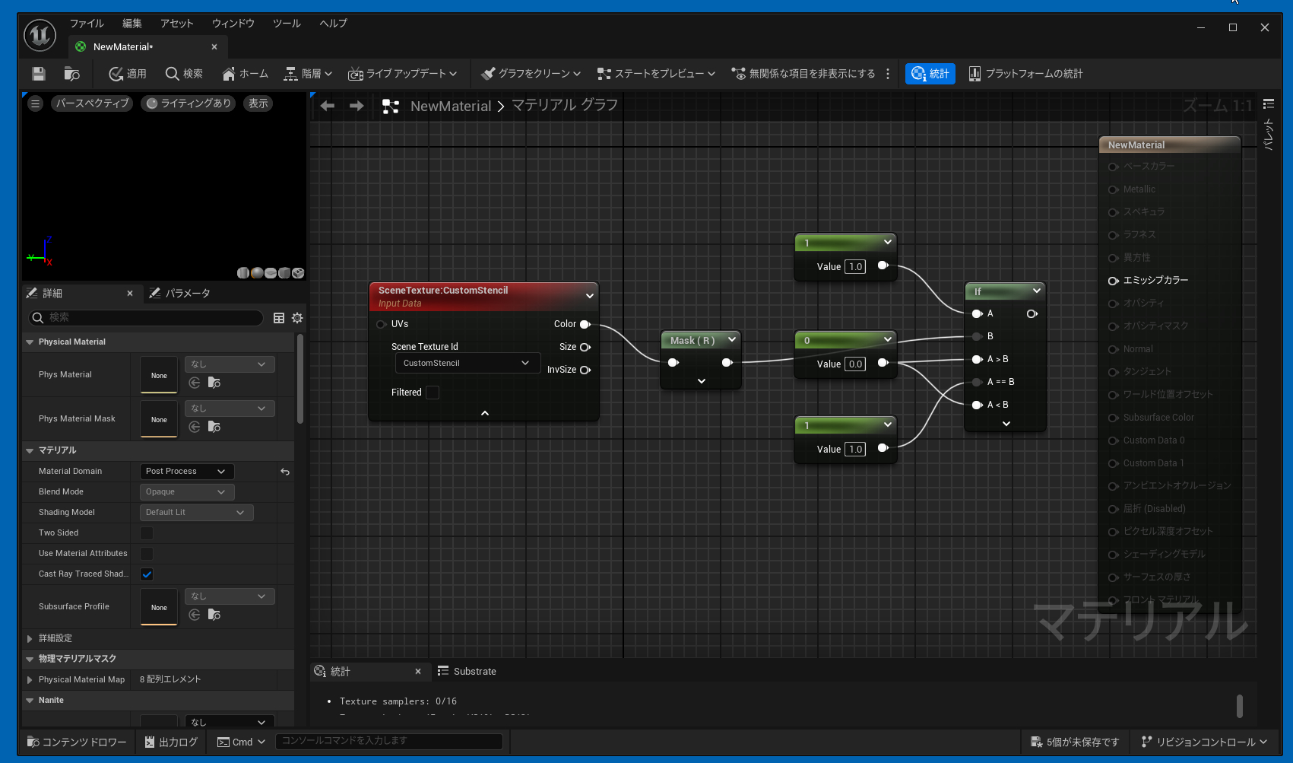Click the console command input field
Screen dimensions: 1293x763
[x=388, y=741]
